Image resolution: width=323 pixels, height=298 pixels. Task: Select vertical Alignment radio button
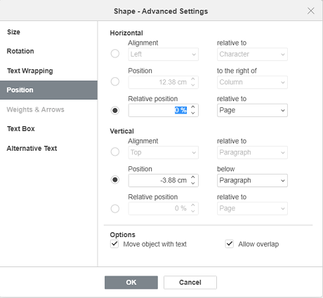pos(115,152)
